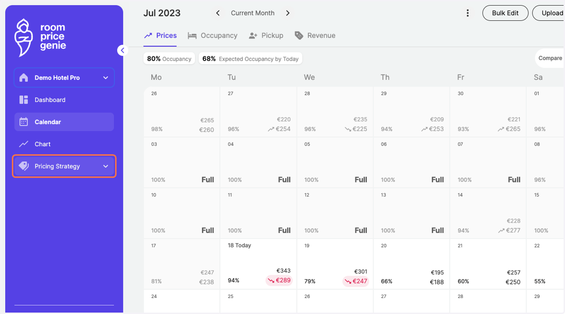
Task: Click the Full label on day 03
Action: pyautogui.click(x=208, y=180)
